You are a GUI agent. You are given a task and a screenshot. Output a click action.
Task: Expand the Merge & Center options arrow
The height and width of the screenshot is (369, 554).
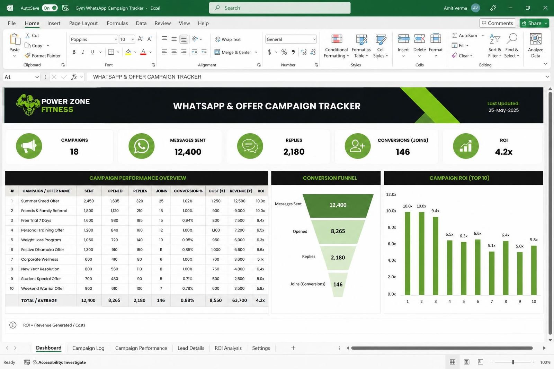(256, 52)
